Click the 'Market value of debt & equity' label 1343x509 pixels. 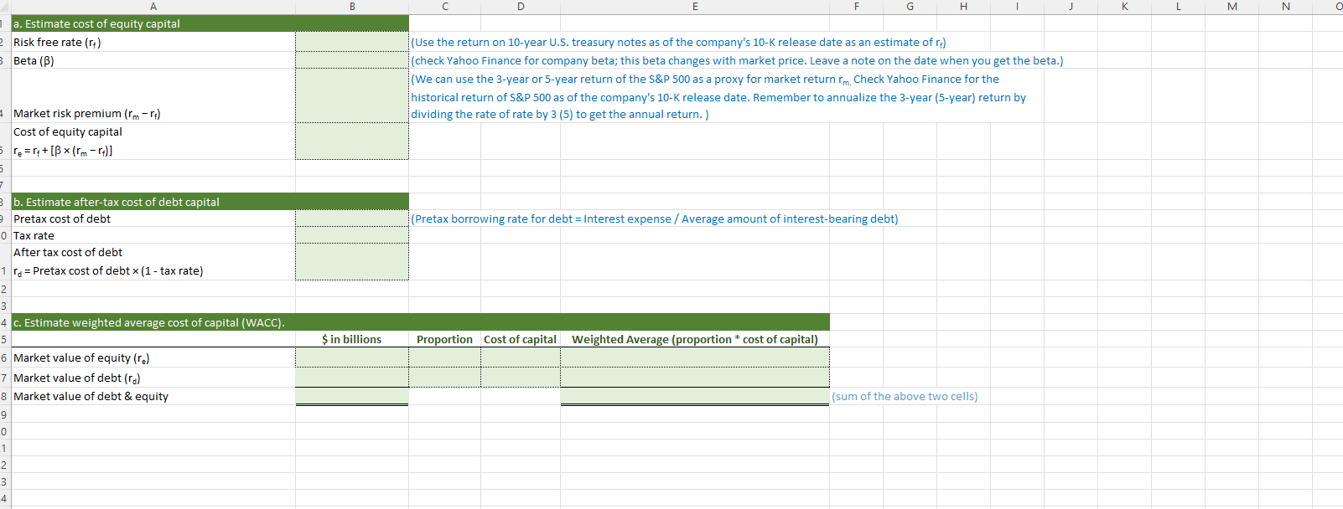pos(91,396)
